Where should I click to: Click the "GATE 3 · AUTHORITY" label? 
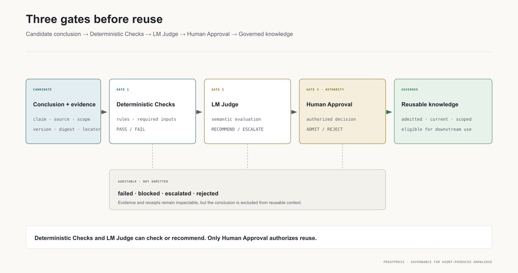[325, 89]
